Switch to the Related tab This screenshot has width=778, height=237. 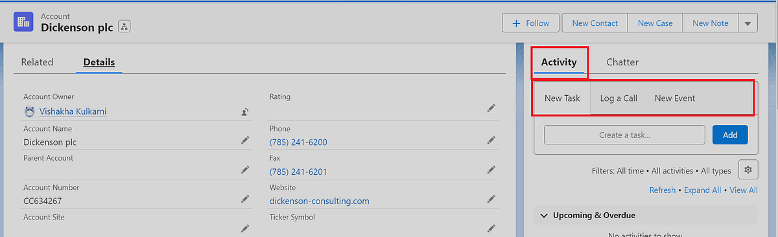click(37, 62)
